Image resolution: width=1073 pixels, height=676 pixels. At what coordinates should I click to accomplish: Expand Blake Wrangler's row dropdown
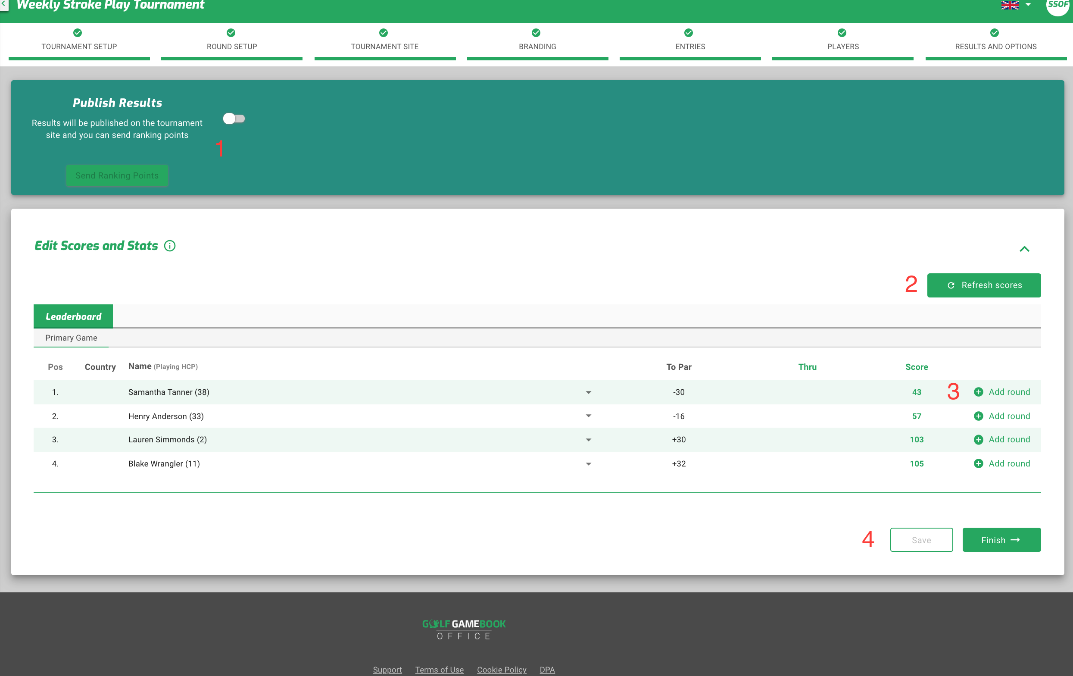click(589, 464)
